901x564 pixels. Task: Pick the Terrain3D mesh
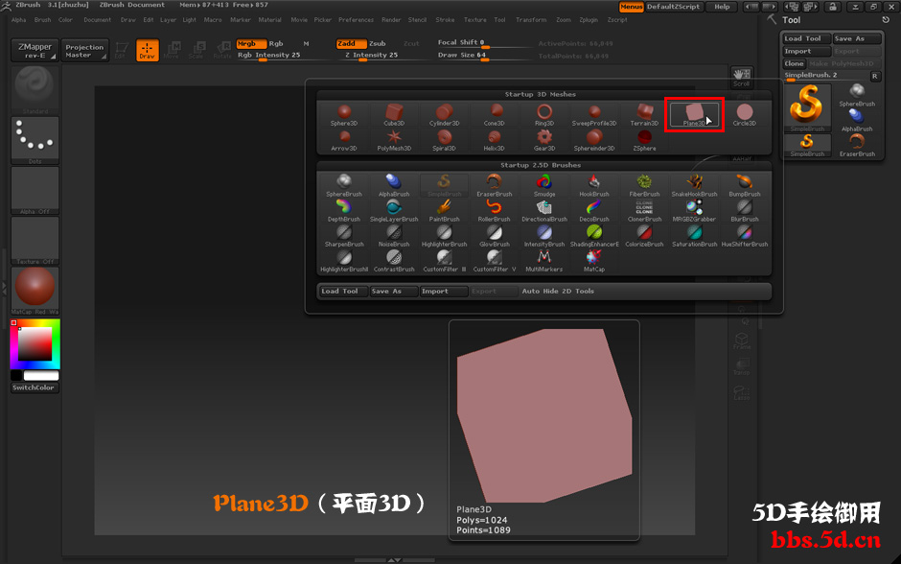coord(644,115)
